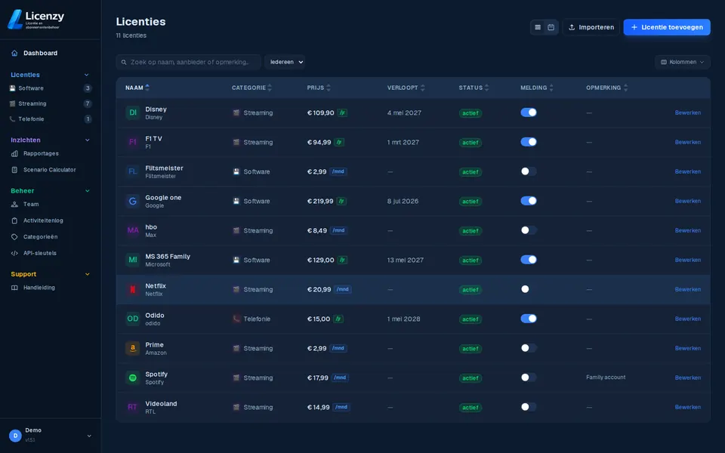Viewport: 725px width, 453px height.
Task: Enable notification toggle for Videoland
Action: (x=529, y=407)
